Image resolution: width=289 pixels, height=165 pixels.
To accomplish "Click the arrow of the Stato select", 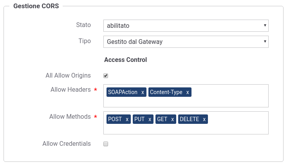I will 265,25.
